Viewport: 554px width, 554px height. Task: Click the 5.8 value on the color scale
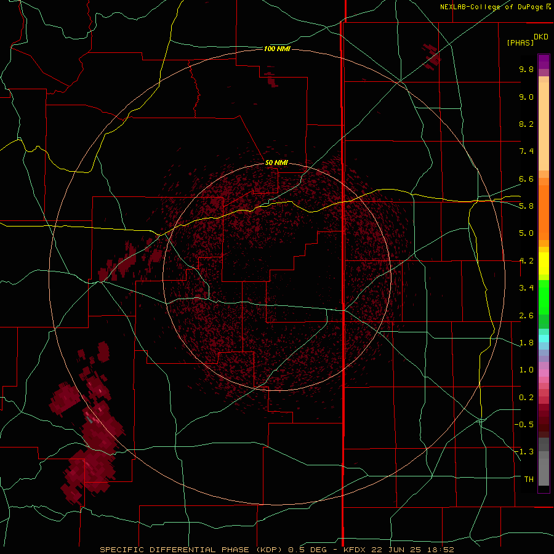click(526, 206)
